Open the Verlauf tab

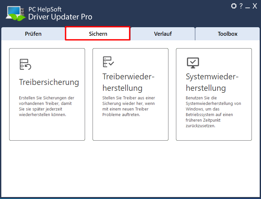163,34
